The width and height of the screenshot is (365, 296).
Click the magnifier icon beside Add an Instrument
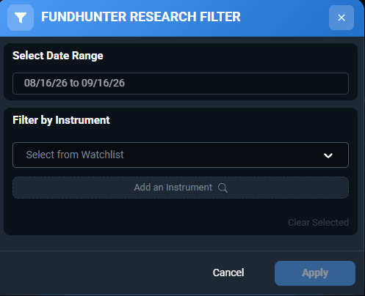click(x=223, y=188)
